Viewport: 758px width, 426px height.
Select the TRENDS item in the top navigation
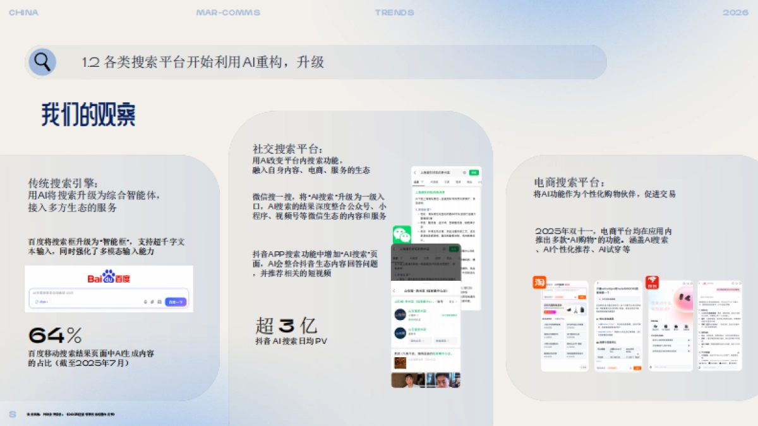click(394, 11)
